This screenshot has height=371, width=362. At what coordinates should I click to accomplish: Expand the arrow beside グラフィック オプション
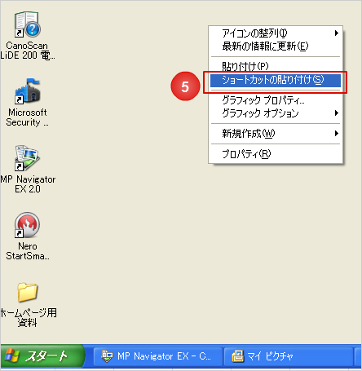337,113
